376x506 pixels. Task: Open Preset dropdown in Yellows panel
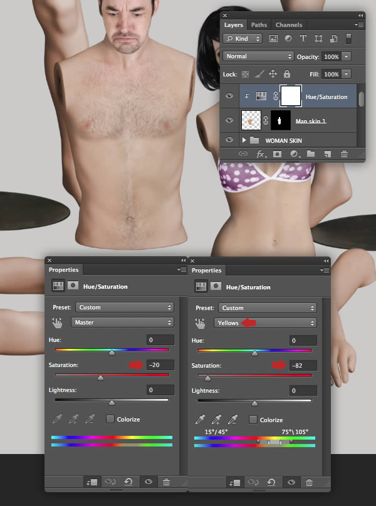coord(268,308)
